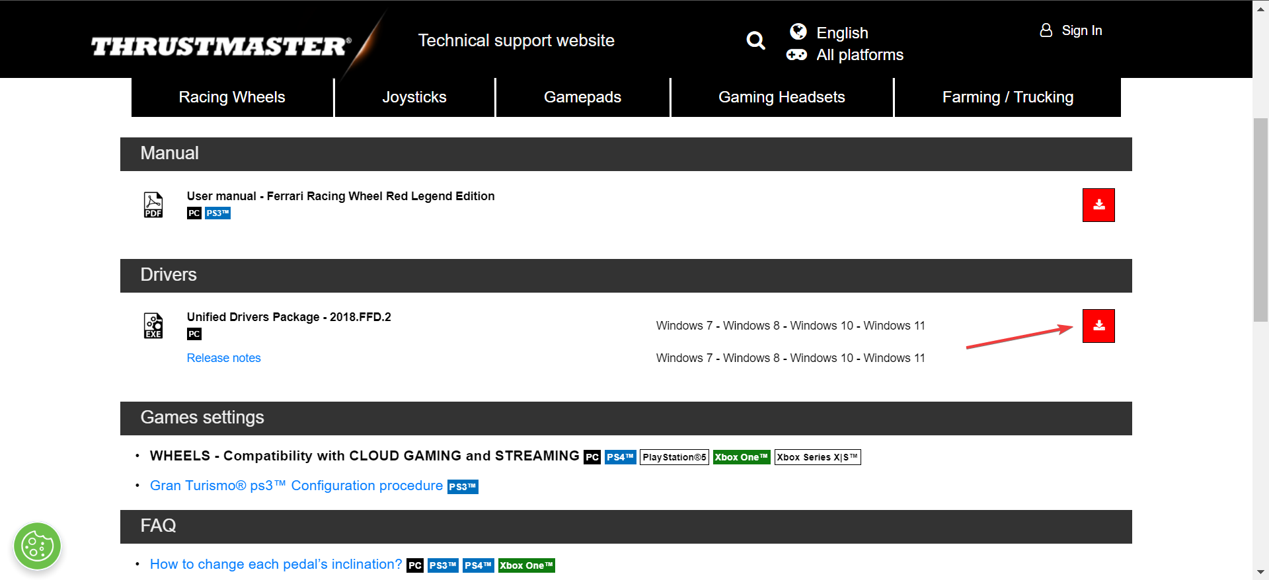Screen dimensions: 1269x580
Task: Click PS3 badge under User manual
Action: tap(217, 213)
